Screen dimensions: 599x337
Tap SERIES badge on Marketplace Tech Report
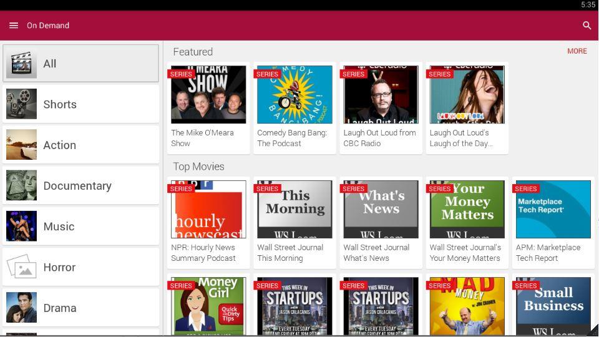(x=525, y=188)
